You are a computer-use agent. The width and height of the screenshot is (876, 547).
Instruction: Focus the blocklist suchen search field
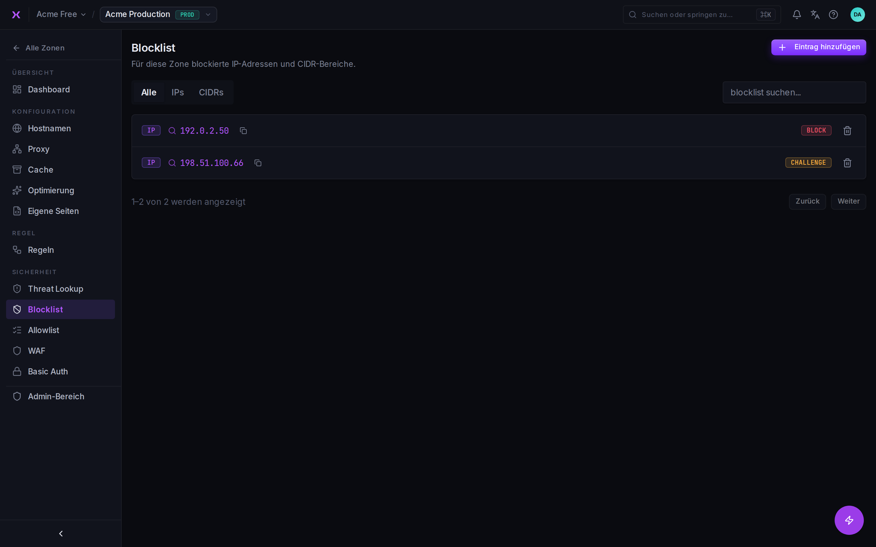click(x=794, y=92)
